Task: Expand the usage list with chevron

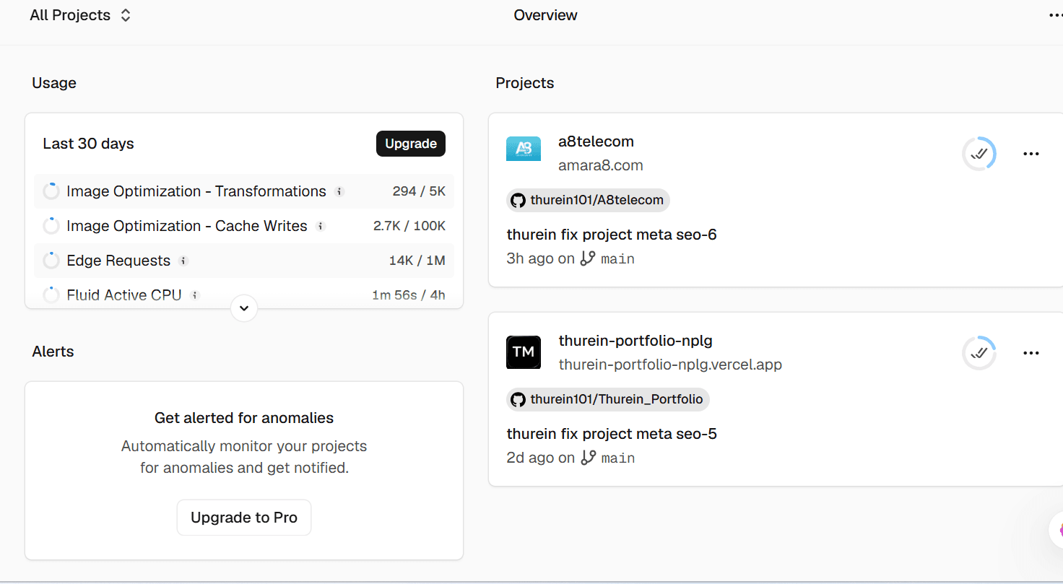Action: (244, 308)
